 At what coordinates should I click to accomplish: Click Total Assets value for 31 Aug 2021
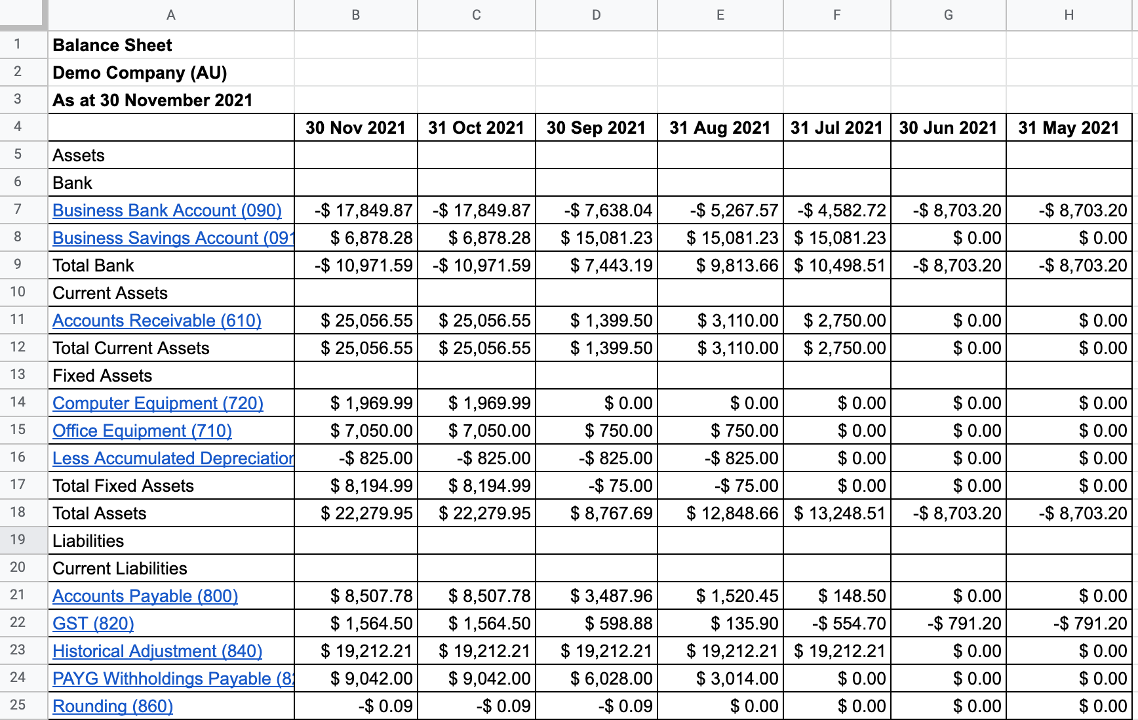point(720,513)
